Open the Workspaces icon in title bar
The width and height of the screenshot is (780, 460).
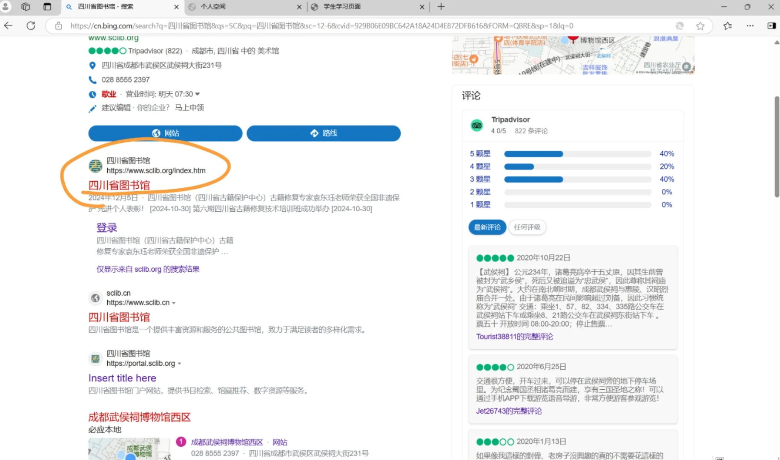(x=26, y=6)
